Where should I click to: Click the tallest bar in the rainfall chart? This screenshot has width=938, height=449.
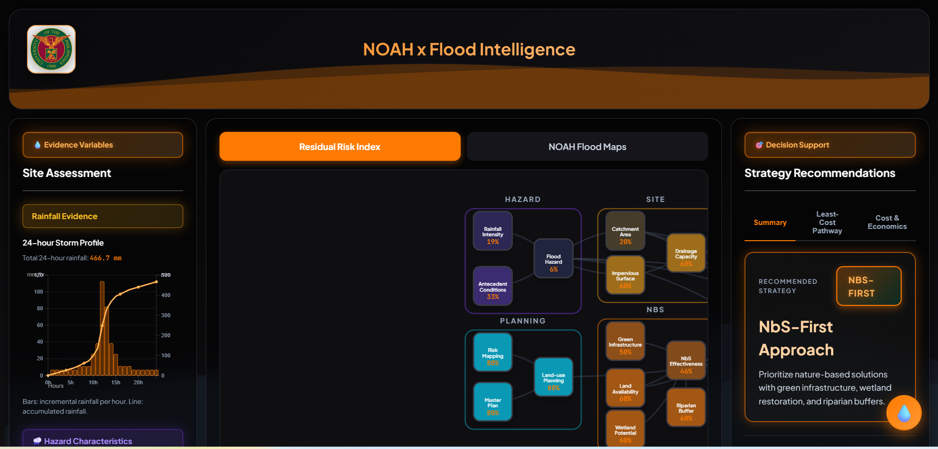click(102, 328)
